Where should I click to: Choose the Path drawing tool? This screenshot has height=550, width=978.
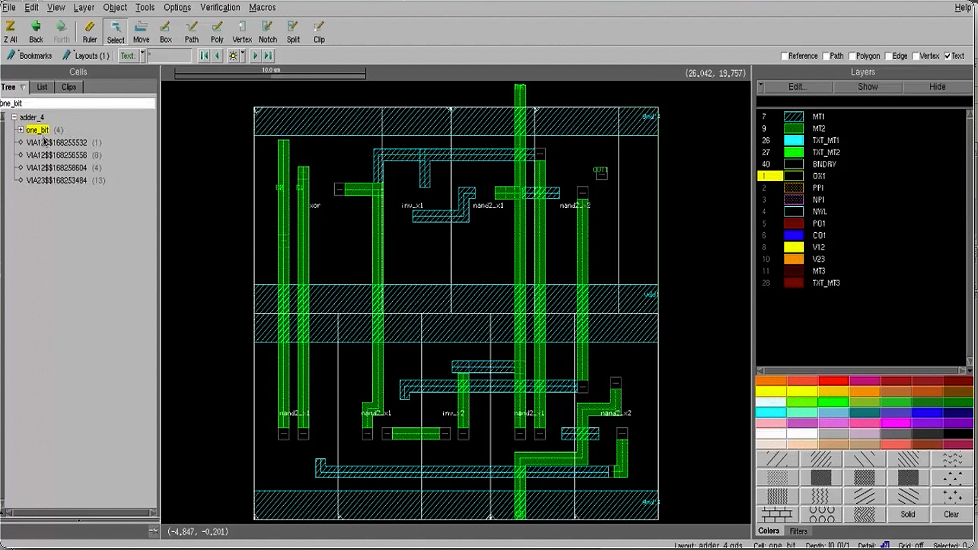click(x=192, y=31)
